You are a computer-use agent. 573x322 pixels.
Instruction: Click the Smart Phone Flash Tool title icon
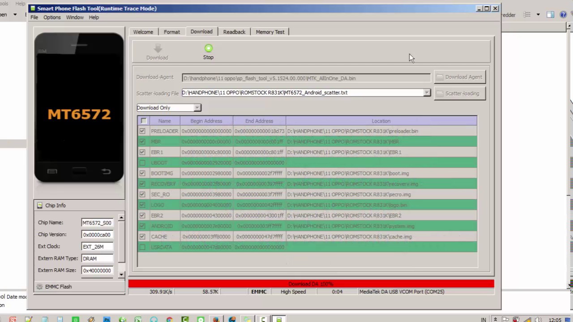point(33,8)
